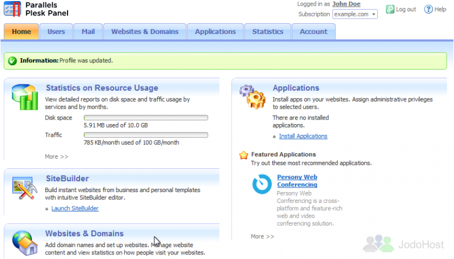Image resolution: width=454 pixels, height=259 pixels.
Task: Click the Log out key icon
Action: [390, 9]
